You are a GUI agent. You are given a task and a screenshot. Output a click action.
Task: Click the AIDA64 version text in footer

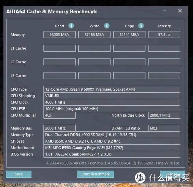point(113,163)
